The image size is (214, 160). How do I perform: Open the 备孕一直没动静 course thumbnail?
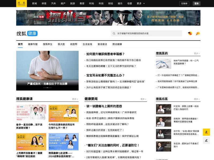tap(31, 113)
